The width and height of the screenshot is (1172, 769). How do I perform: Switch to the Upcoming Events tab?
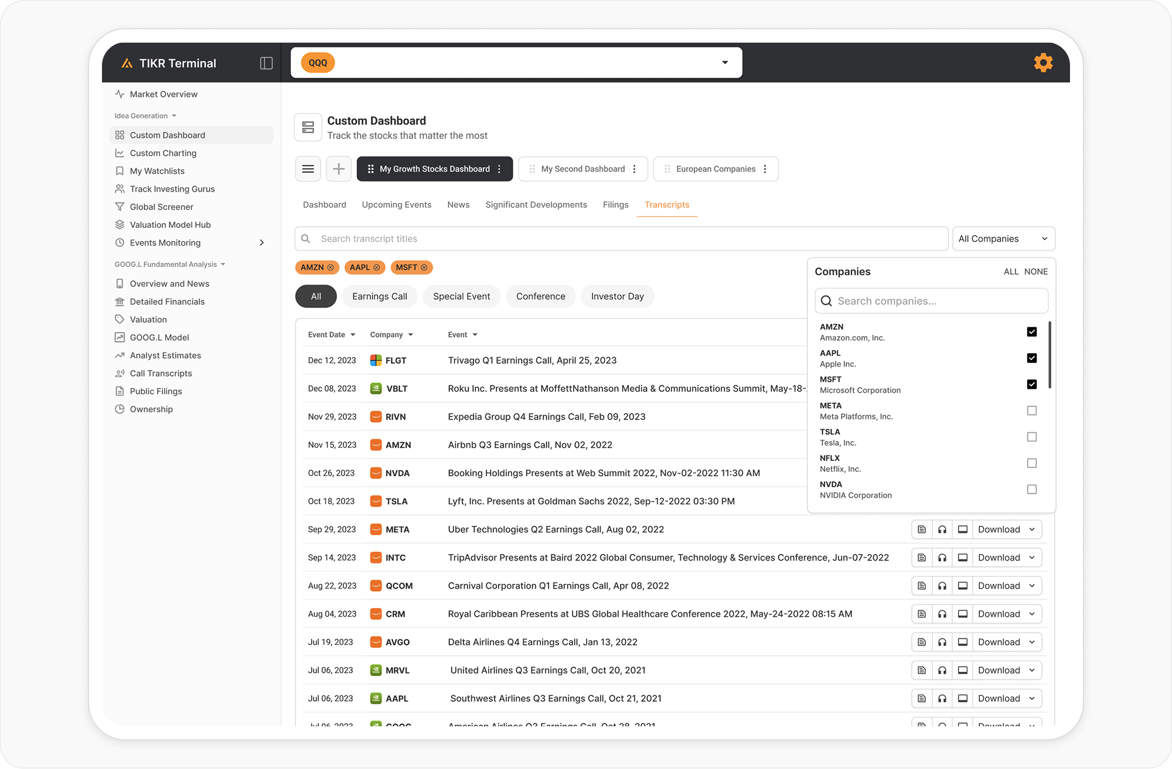397,205
